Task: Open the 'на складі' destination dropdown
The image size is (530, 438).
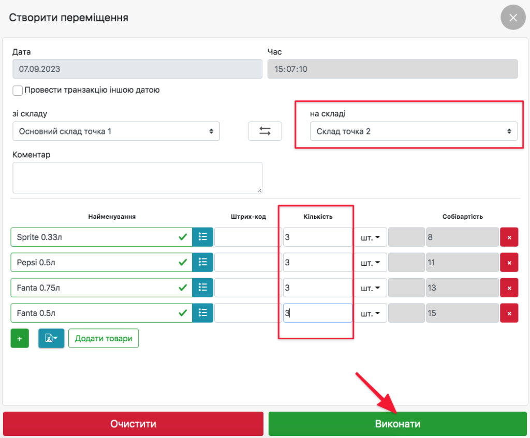Action: (x=414, y=131)
